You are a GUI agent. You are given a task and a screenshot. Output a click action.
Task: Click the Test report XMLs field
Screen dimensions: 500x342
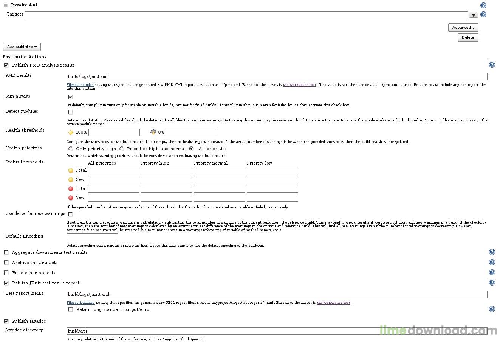click(x=277, y=294)
